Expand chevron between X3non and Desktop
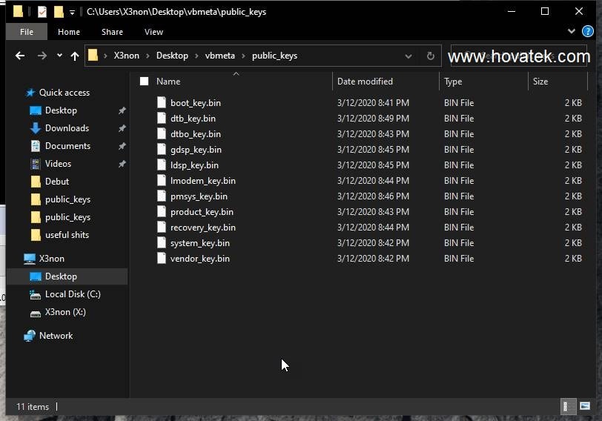602x421 pixels. tap(148, 56)
